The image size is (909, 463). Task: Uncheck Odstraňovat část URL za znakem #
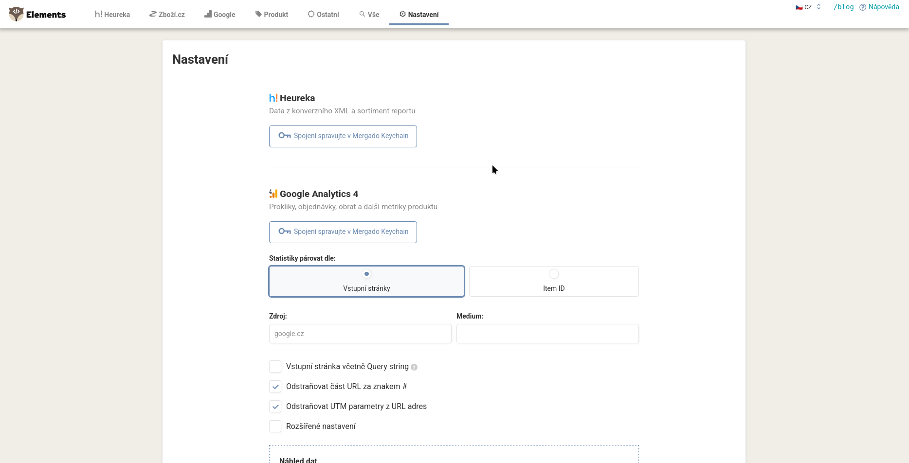275,386
